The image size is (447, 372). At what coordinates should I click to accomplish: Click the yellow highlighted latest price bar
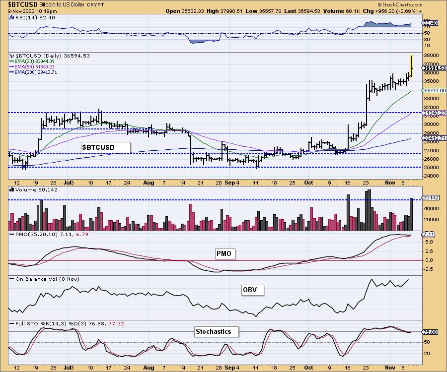click(411, 66)
